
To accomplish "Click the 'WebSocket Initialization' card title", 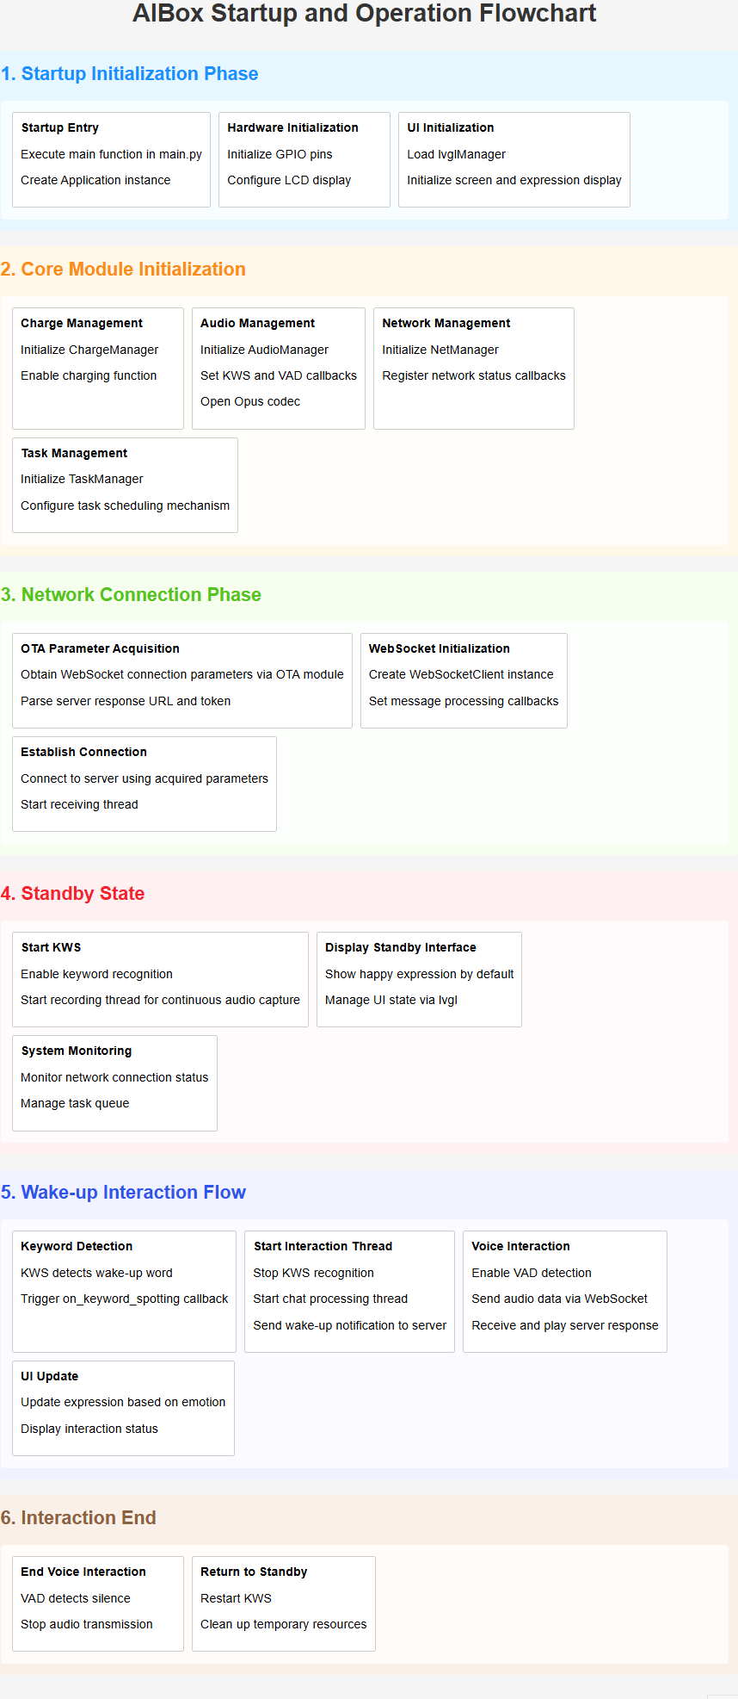I will tap(439, 648).
